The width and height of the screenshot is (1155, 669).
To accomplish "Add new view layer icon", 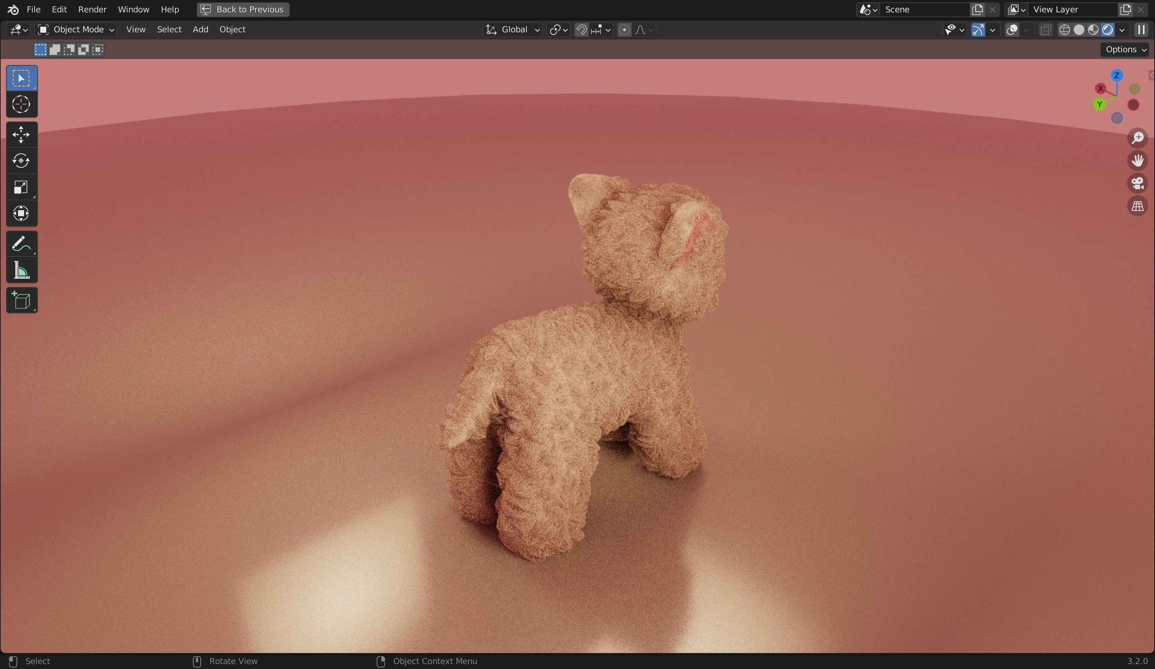I will coord(1125,10).
